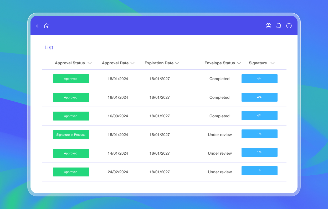
Task: Open the notifications bell icon
Action: pos(279,26)
